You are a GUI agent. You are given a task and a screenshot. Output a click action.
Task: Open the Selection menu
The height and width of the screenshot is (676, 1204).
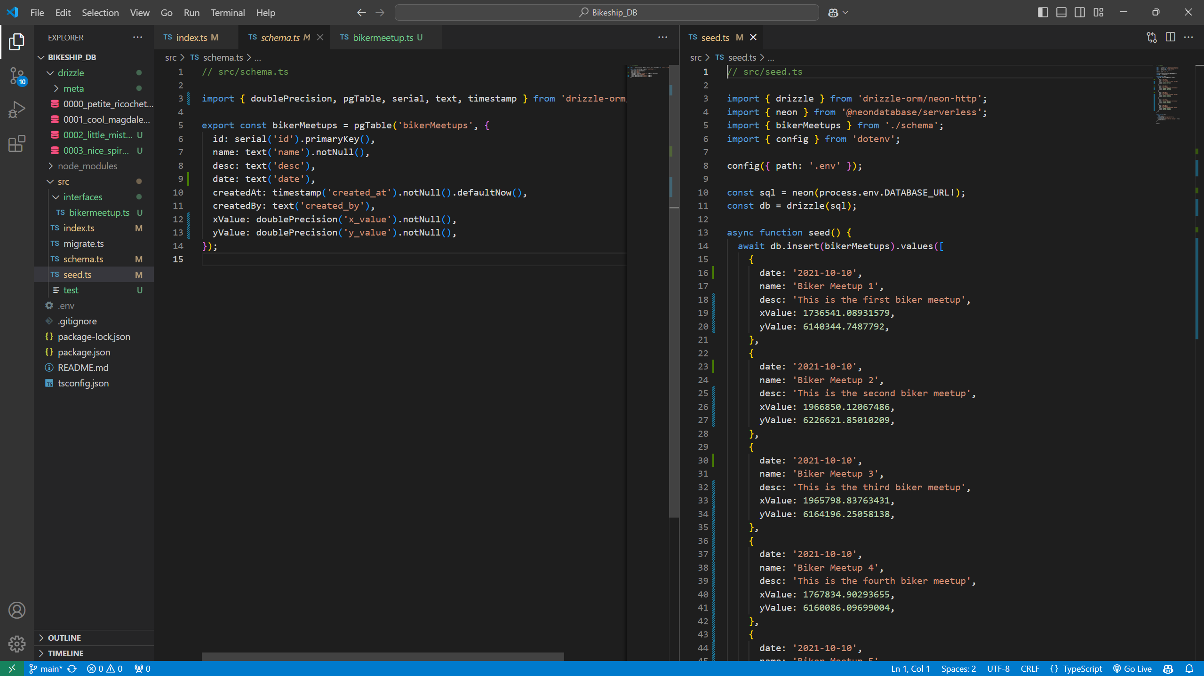pyautogui.click(x=100, y=13)
